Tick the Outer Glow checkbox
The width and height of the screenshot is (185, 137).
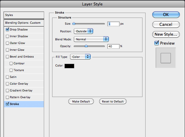pyautogui.click(x=7, y=43)
